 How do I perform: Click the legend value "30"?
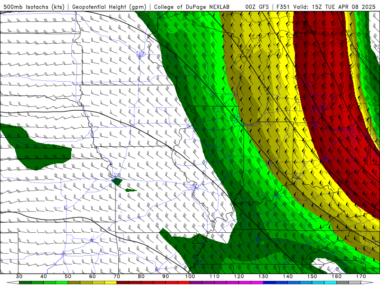(x=19, y=276)
